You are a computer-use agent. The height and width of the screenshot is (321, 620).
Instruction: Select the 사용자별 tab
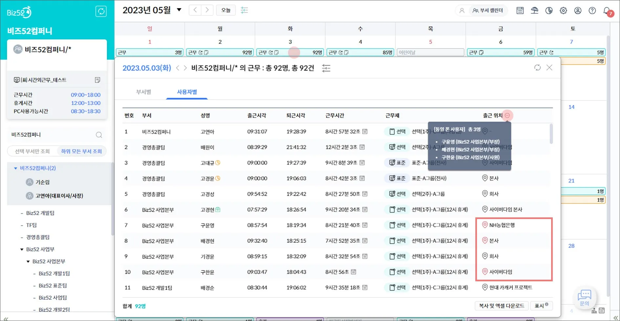[187, 92]
